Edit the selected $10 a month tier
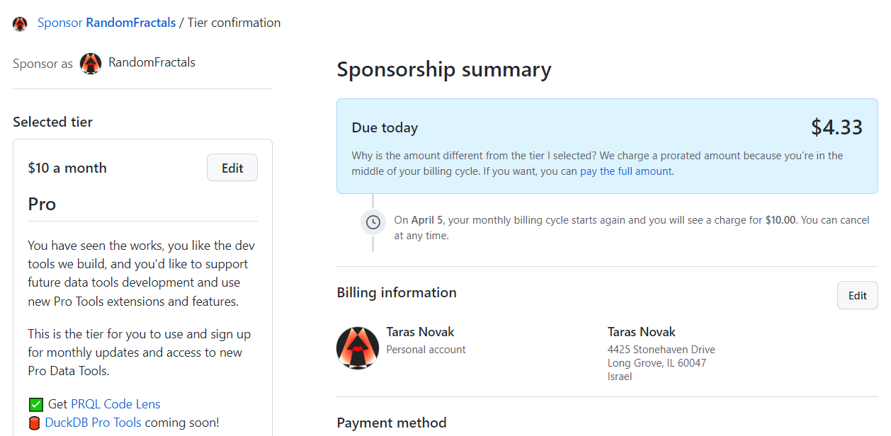 pyautogui.click(x=232, y=168)
